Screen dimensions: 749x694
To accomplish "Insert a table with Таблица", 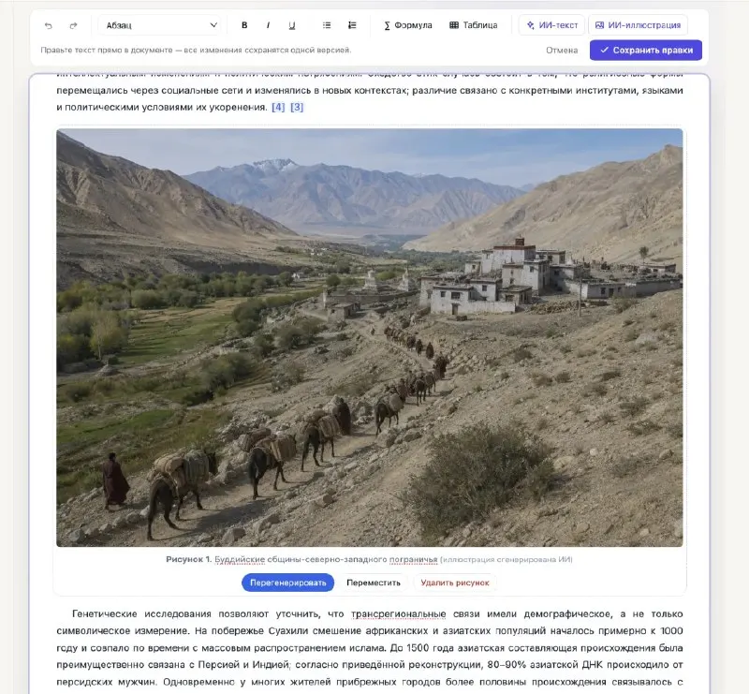I will 474,25.
